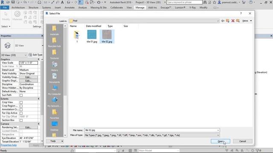The image size is (273, 153).
Task: Switch to the Annotate ribbon tab
Action: [70, 8]
